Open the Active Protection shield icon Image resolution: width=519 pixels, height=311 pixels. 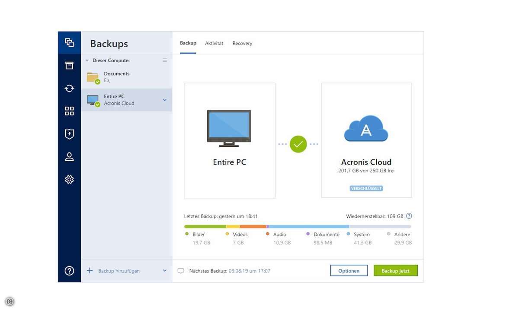[69, 134]
